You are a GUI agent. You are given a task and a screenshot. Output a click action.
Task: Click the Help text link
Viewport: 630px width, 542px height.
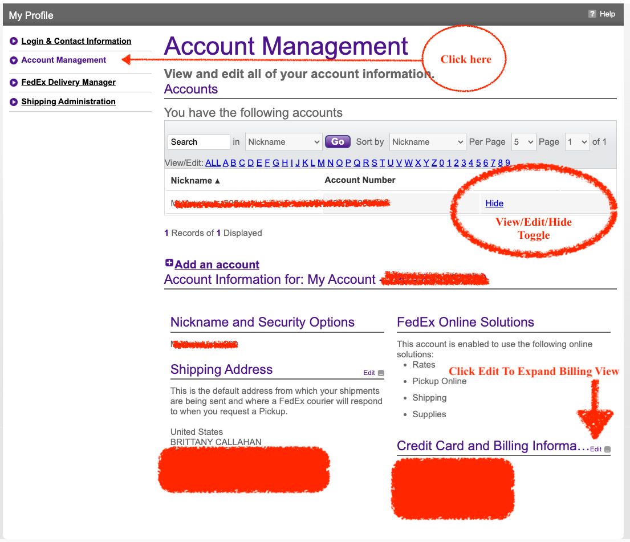point(607,14)
